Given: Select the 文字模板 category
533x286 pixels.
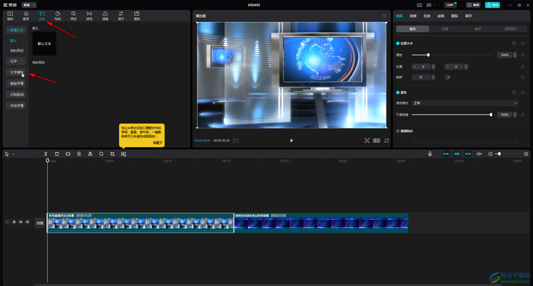Looking at the screenshot, I should pos(16,72).
